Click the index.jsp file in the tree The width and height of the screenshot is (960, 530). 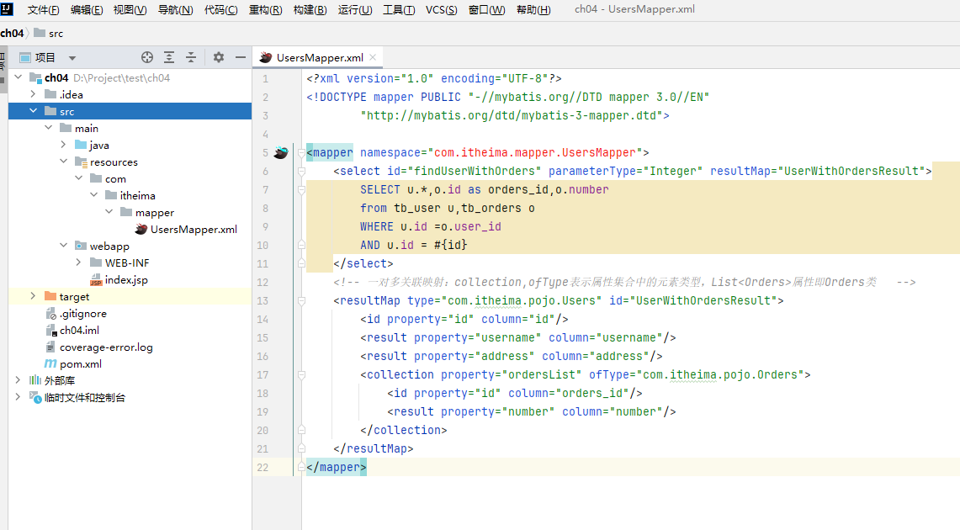tap(125, 279)
